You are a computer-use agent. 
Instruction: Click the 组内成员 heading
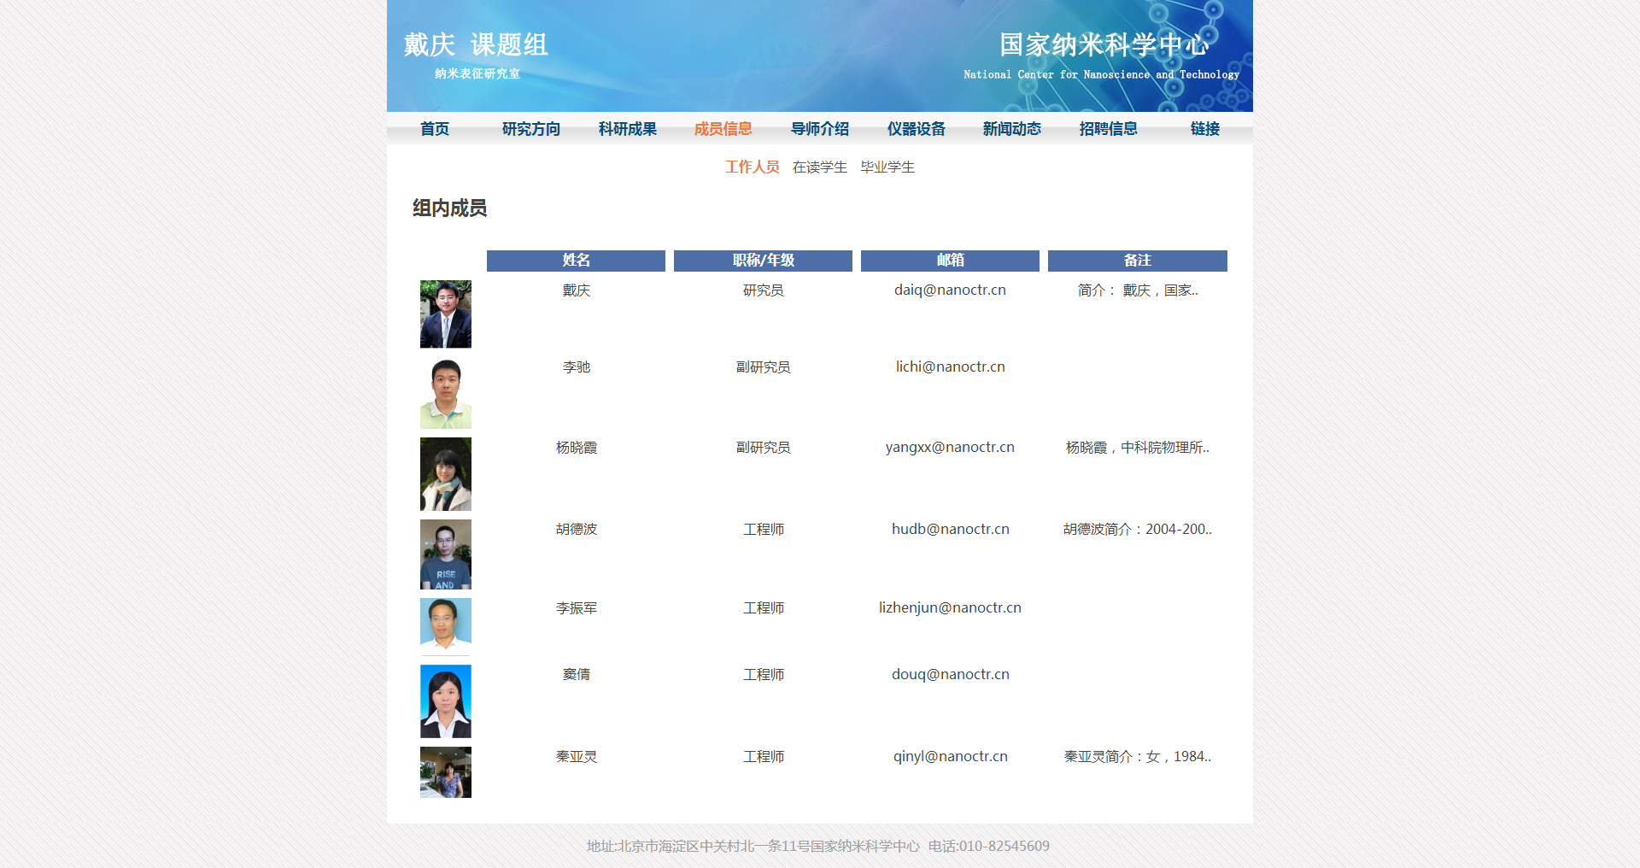click(450, 208)
